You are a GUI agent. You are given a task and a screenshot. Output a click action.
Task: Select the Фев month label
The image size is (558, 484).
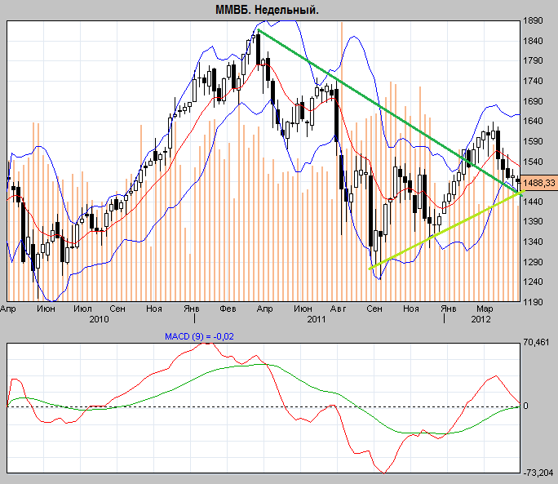pyautogui.click(x=228, y=309)
